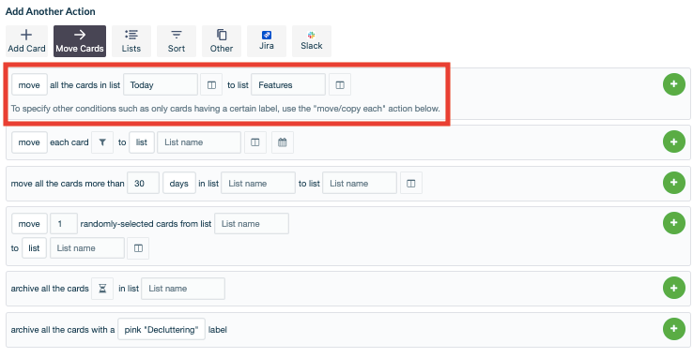The width and height of the screenshot is (693, 358).
Task: Click board icon in randomly-selected row
Action: point(138,248)
